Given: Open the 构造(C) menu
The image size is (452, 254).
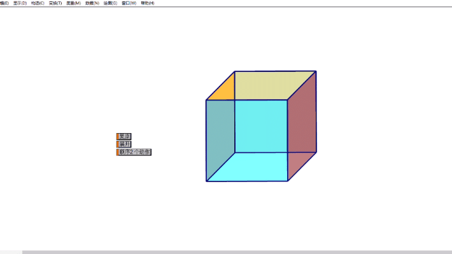Looking at the screenshot, I should pos(38,3).
